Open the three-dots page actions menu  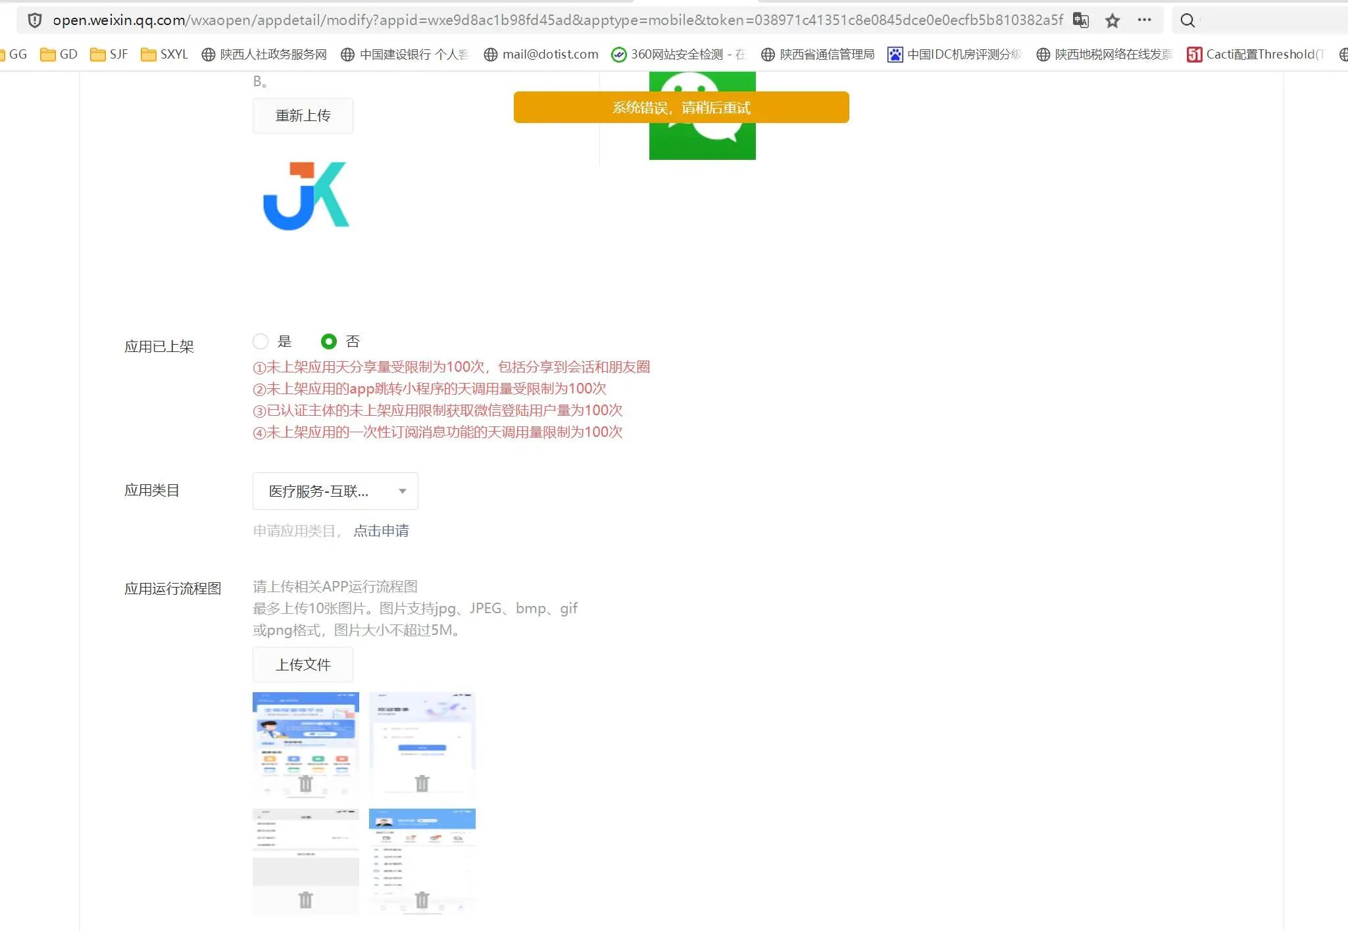click(1144, 20)
